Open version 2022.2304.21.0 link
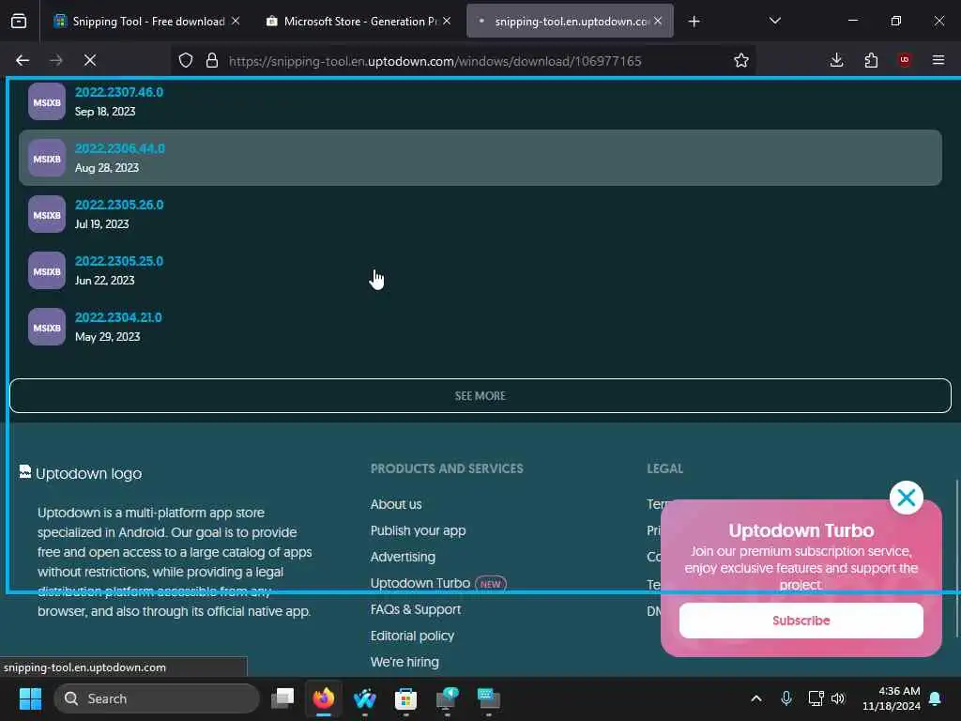Viewport: 961px width, 721px height. 118,317
